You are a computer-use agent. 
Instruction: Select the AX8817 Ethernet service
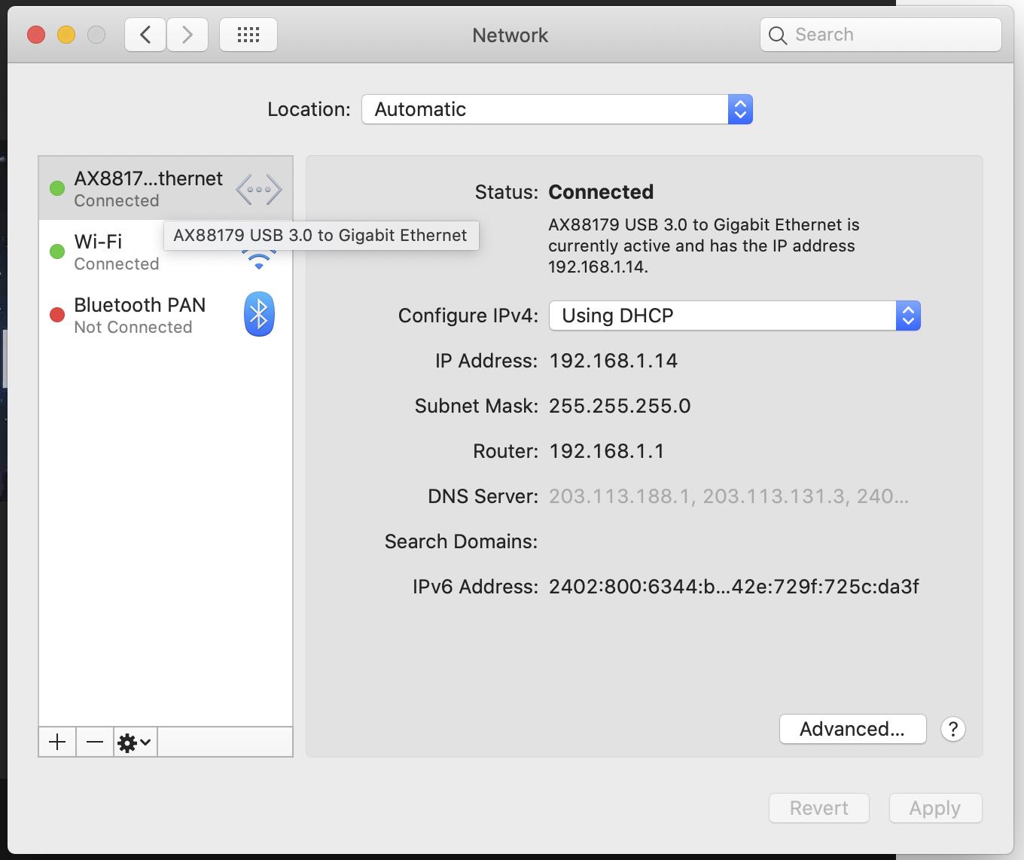coord(148,188)
